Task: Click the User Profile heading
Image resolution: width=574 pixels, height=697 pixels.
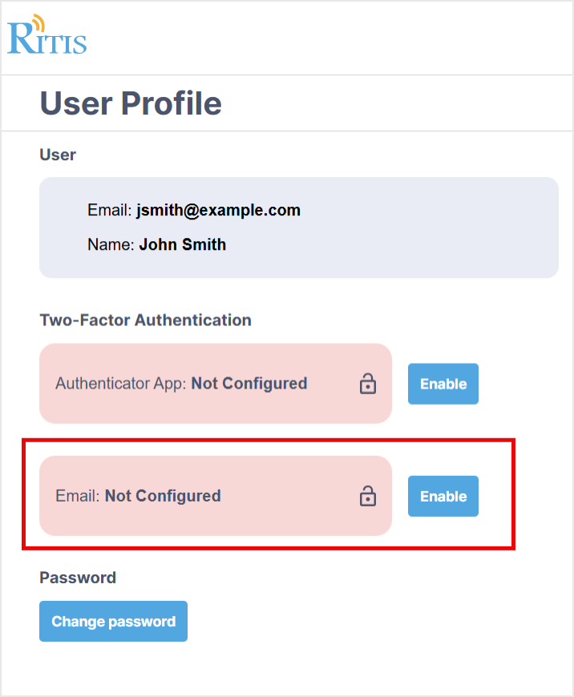Action: [131, 103]
